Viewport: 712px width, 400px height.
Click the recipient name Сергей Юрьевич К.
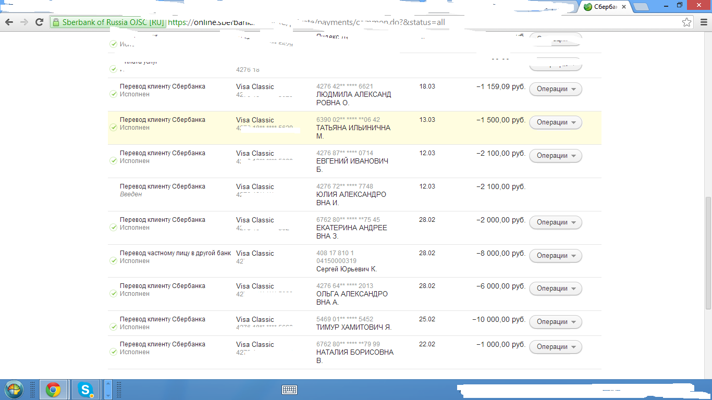click(347, 269)
